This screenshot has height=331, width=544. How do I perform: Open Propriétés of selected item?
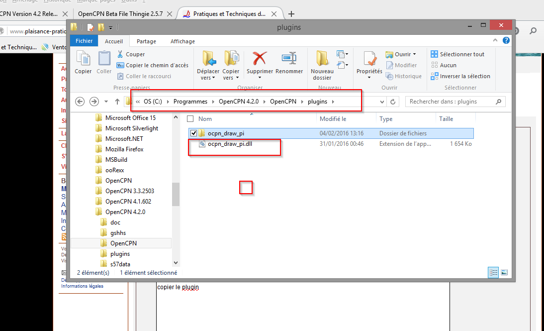[369, 65]
